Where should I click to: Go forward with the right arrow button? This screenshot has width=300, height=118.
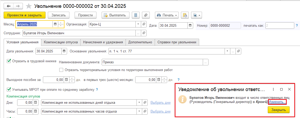18,6
